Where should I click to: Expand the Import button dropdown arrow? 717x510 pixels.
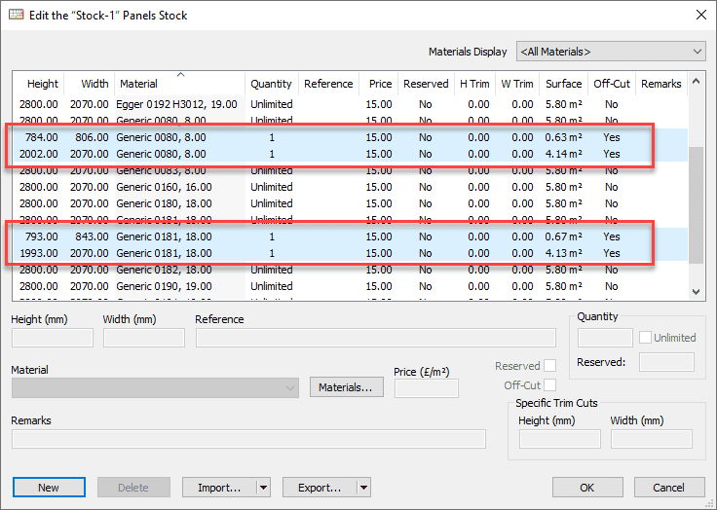[x=262, y=488]
